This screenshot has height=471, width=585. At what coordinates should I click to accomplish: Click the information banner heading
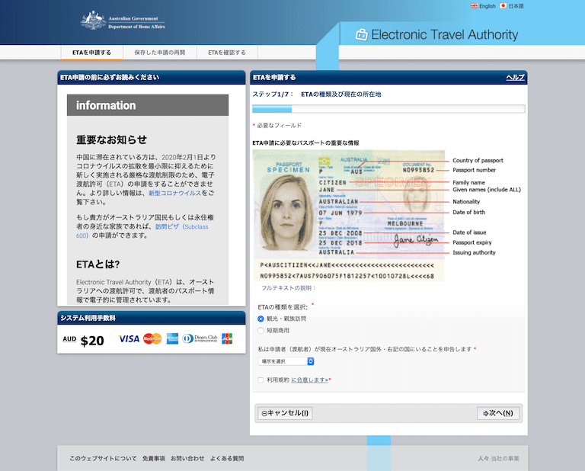click(x=148, y=105)
